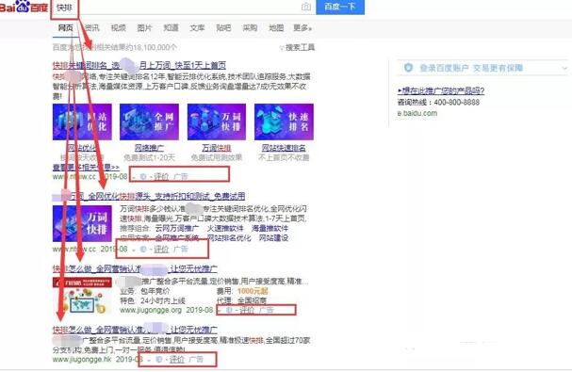Click shield icon beside jiugongge.org 评价
The width and height of the screenshot is (572, 372).
[x=229, y=310]
